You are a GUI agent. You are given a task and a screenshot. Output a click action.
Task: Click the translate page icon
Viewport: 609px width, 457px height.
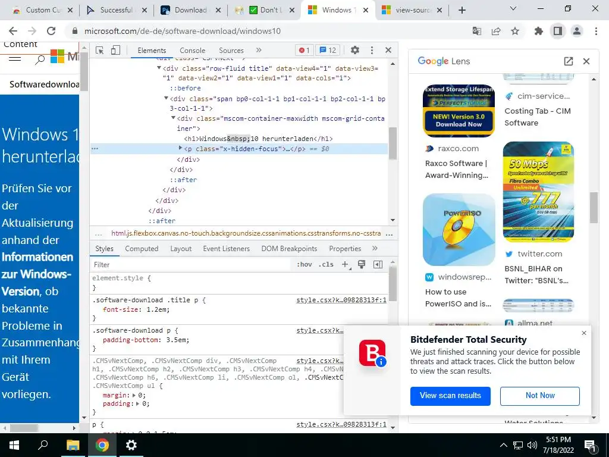[476, 31]
